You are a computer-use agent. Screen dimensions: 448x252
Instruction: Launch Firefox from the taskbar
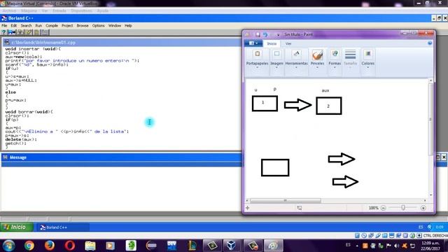tap(50, 246)
